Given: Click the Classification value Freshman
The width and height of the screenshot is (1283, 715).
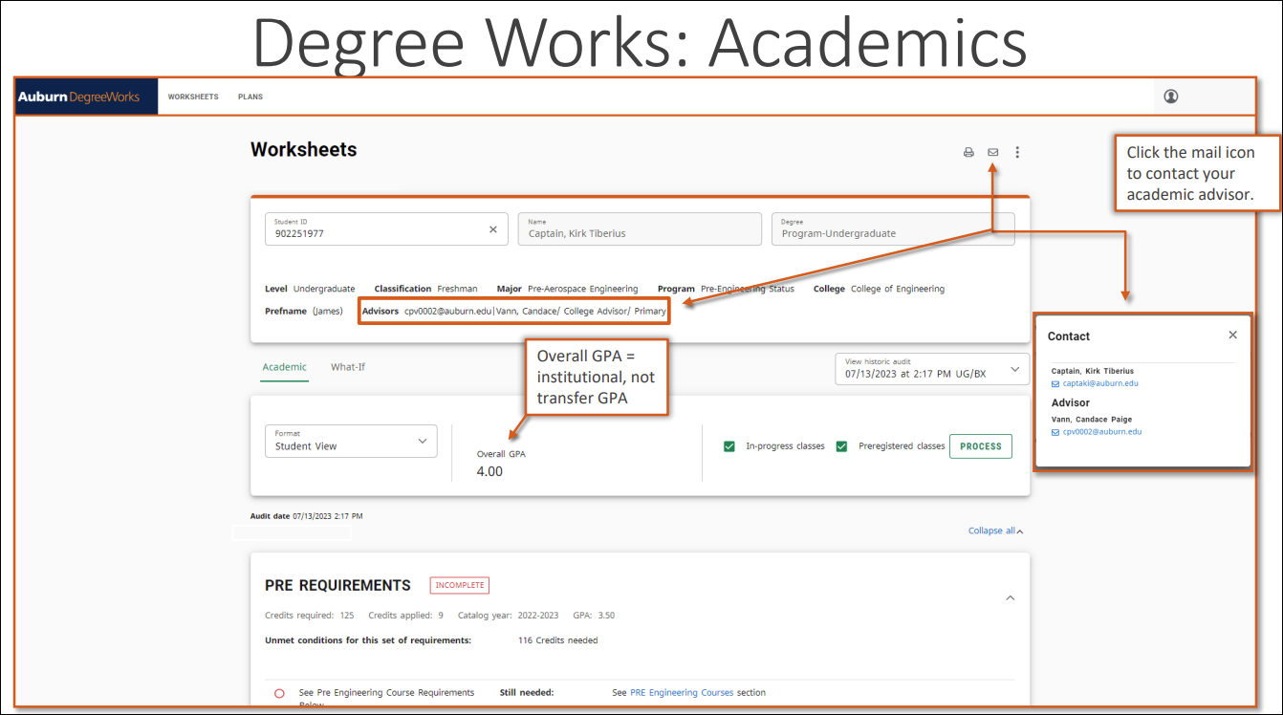Looking at the screenshot, I should 457,289.
